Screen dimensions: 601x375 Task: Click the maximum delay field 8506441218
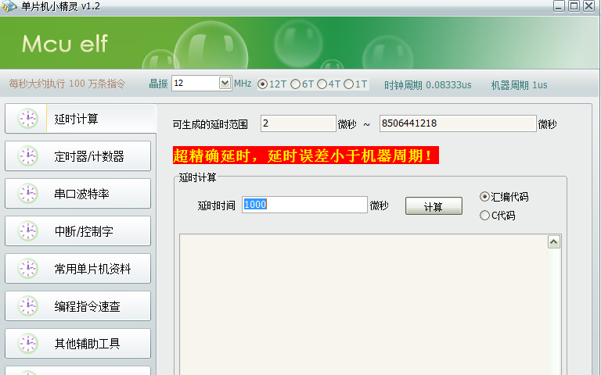(x=458, y=123)
